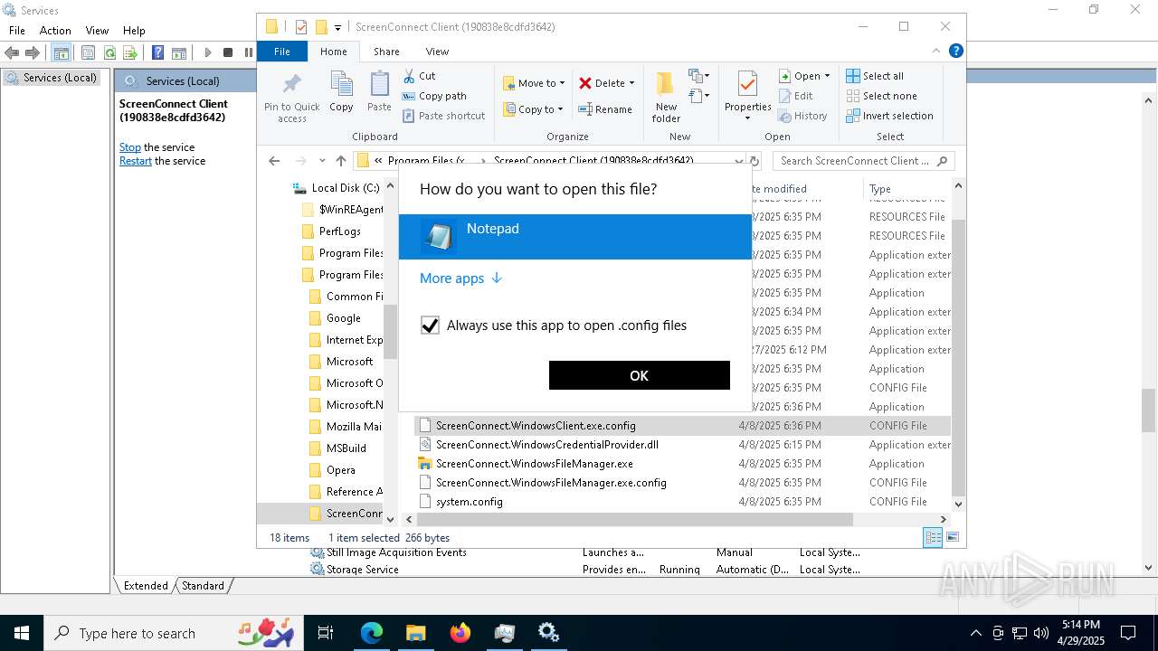Click the Search ScreenConnect Client field
Viewport: 1158px width, 651px height.
(864, 161)
